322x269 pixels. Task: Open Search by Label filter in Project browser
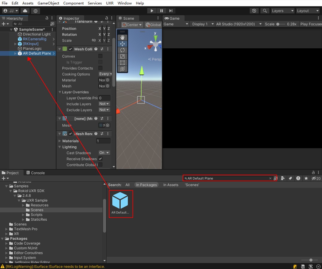tap(290, 178)
